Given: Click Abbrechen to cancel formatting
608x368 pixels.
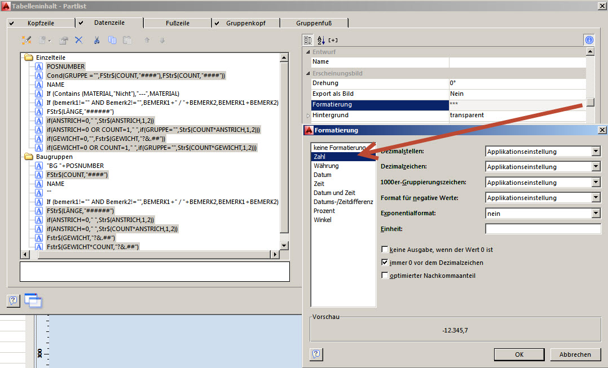Looking at the screenshot, I should pyautogui.click(x=575, y=354).
